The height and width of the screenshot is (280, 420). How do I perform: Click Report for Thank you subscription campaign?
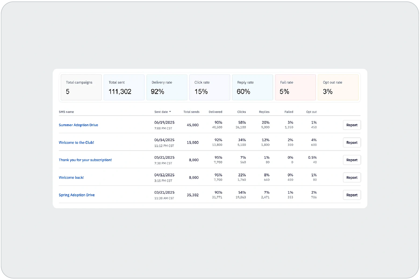point(351,160)
